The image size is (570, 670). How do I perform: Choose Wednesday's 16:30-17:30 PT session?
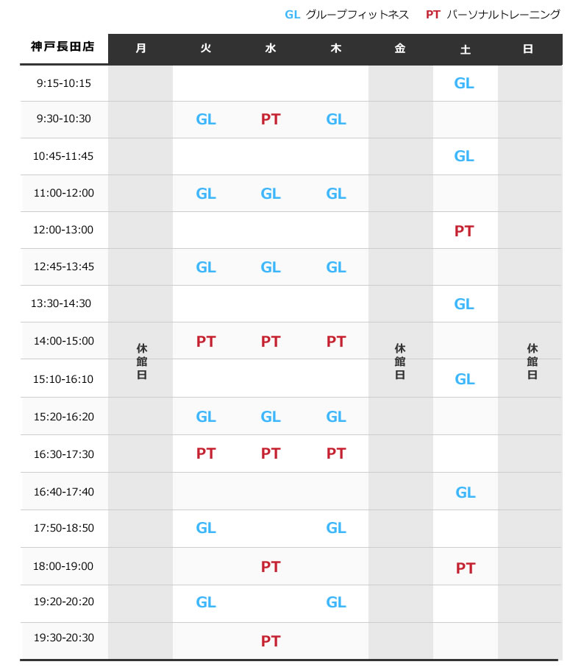(x=271, y=454)
